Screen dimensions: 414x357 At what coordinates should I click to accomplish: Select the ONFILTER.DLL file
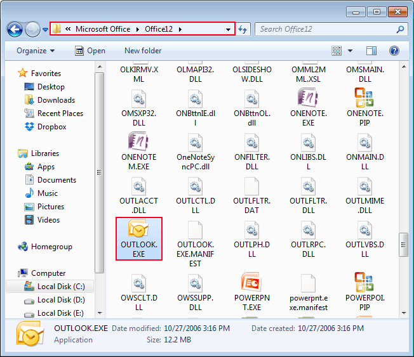(252, 152)
